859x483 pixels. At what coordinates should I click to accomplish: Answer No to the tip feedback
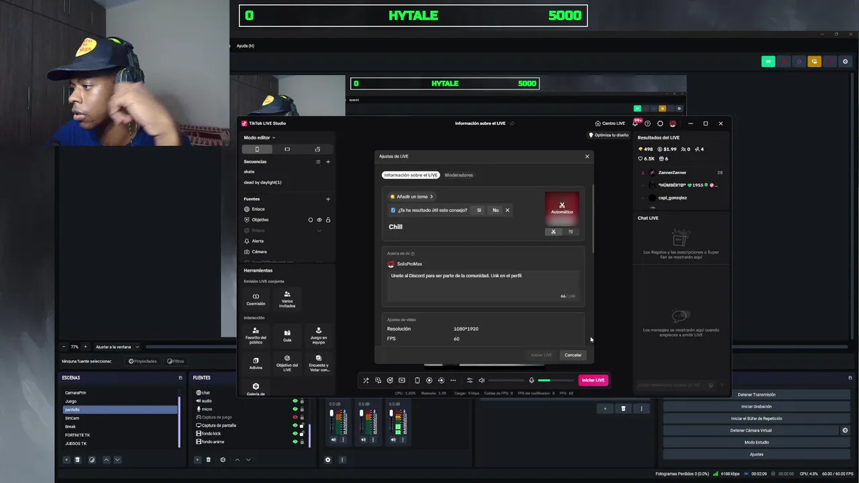(495, 210)
